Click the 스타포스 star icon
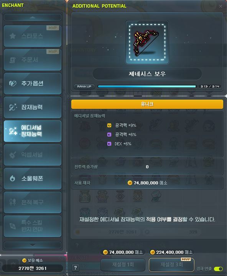 coord(13,36)
